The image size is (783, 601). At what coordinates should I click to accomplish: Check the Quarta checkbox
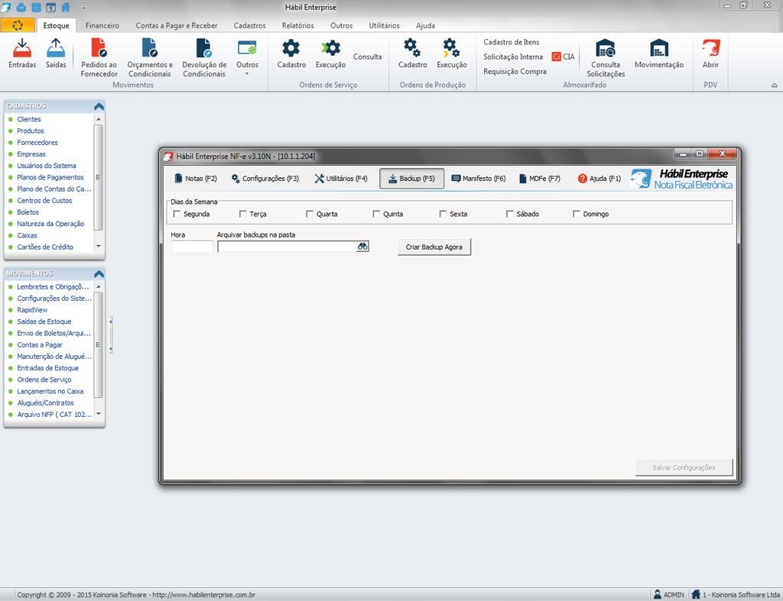(310, 214)
